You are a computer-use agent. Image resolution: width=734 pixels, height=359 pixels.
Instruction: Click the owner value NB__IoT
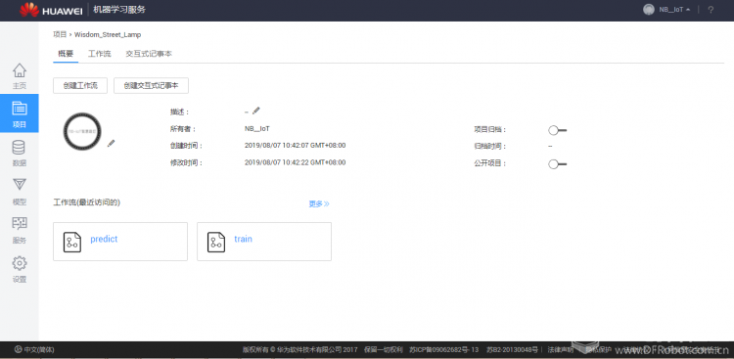(257, 128)
